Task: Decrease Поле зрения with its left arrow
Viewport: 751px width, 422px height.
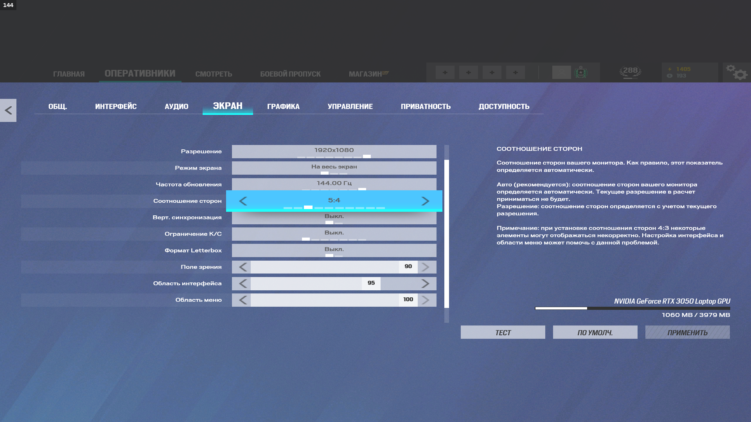Action: pos(242,267)
